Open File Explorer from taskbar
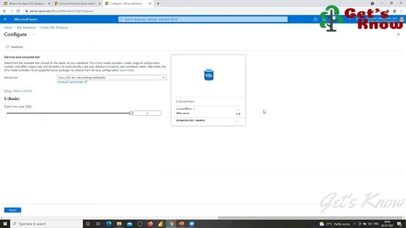Viewport: 406px width, 228px height. 119,224
